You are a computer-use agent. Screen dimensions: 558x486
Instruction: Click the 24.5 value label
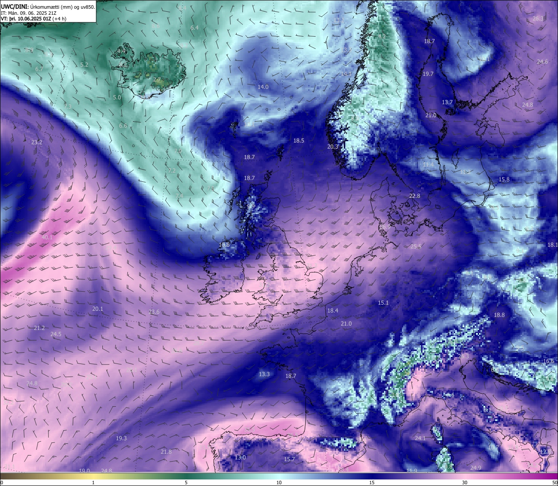tap(56, 334)
